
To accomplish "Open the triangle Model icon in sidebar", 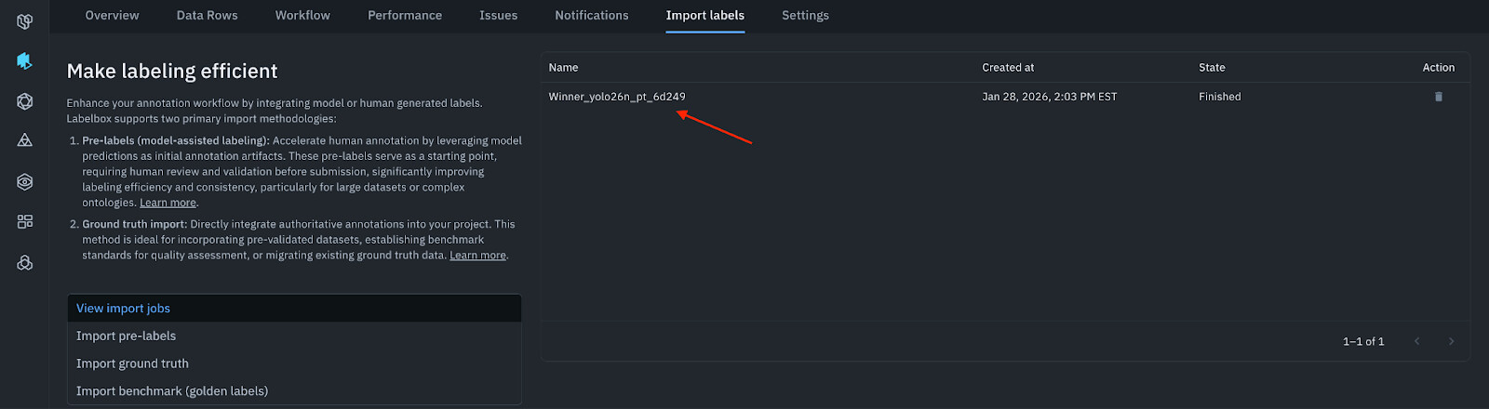I will point(25,140).
